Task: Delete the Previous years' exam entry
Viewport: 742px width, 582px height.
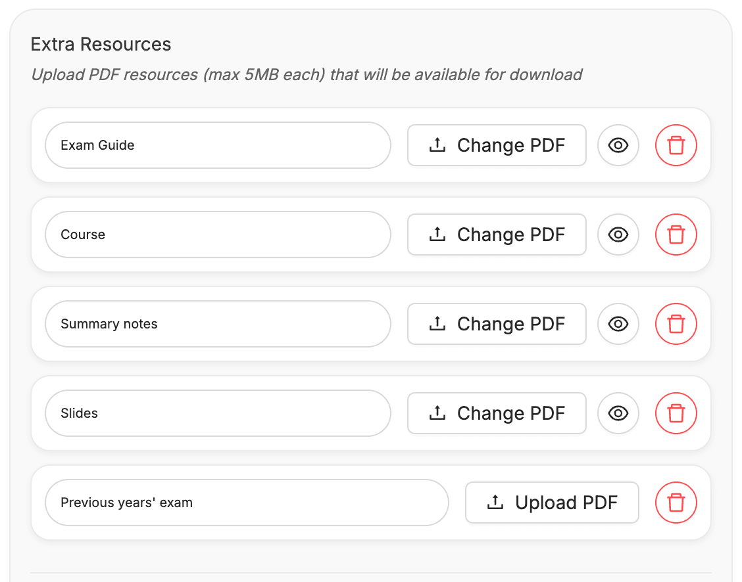Action: tap(676, 503)
